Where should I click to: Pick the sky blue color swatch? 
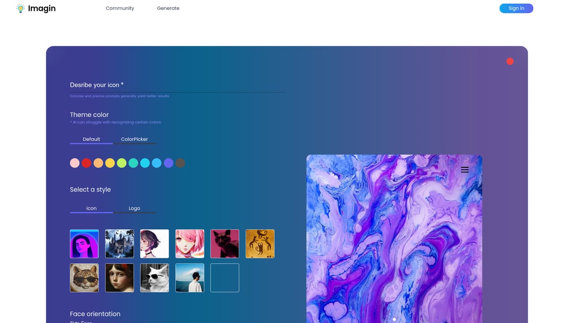(157, 163)
